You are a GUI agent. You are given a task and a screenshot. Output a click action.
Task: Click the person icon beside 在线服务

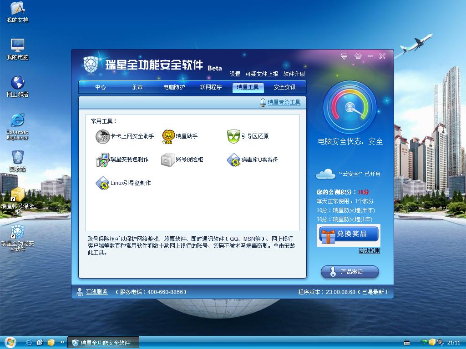[79, 292]
